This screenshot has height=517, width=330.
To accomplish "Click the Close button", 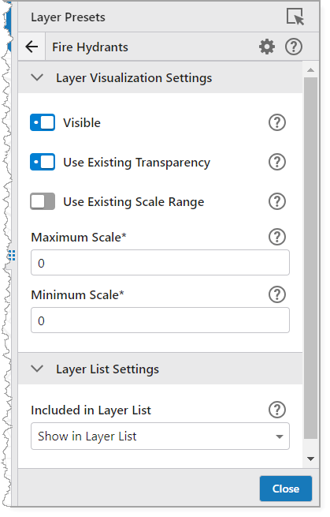I will point(286,489).
